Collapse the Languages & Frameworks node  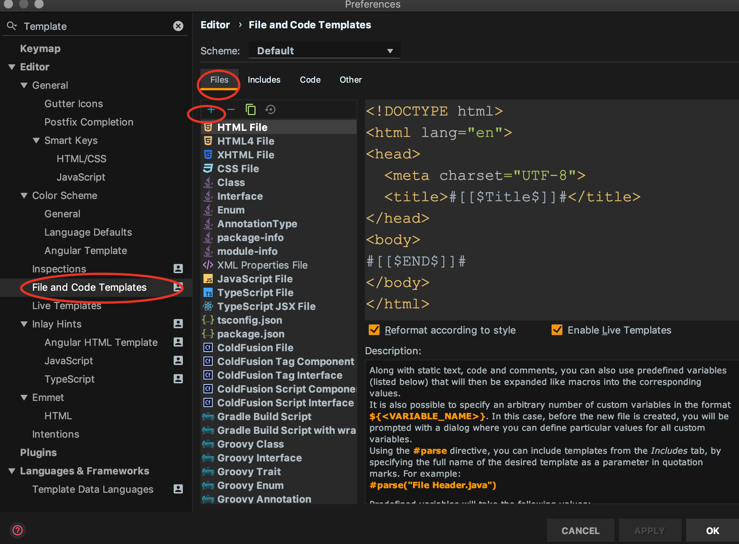12,471
